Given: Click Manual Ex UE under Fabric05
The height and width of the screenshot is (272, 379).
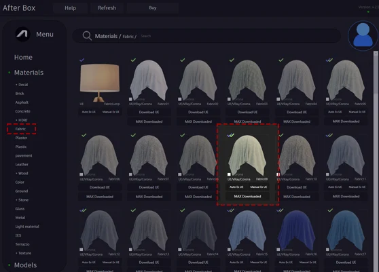Looking at the screenshot, I should (357, 112).
